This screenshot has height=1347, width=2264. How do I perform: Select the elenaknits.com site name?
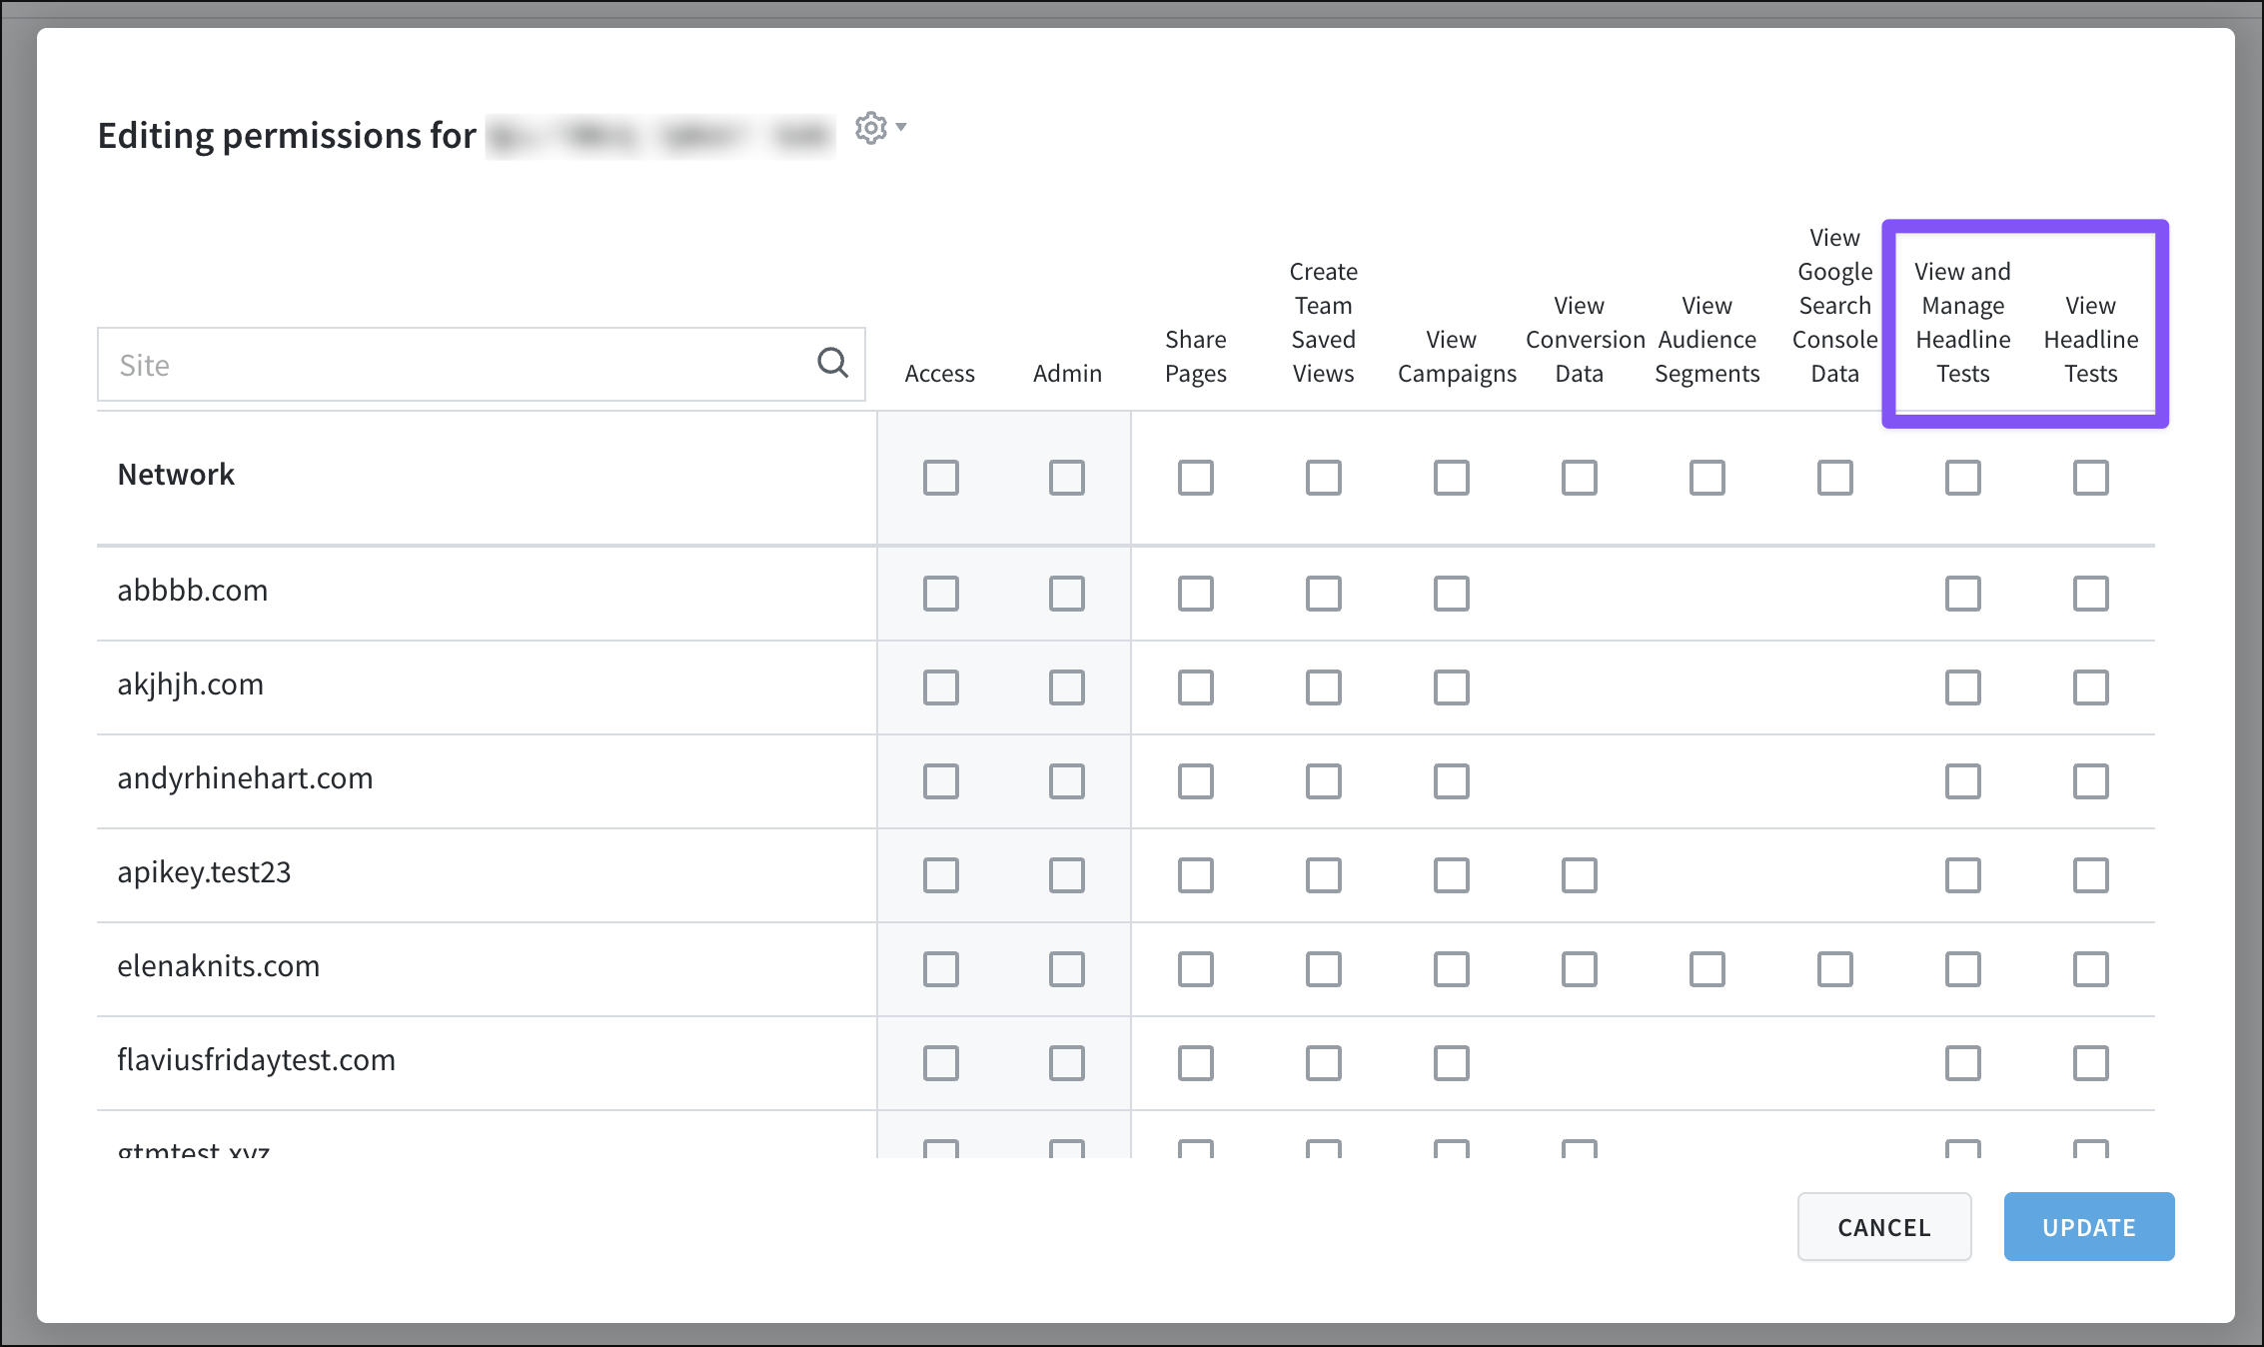coord(219,966)
